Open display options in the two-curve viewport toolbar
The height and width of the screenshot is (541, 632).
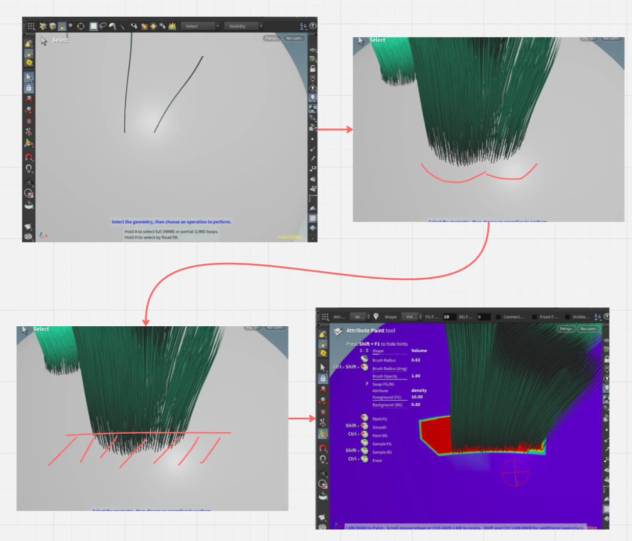coord(303,26)
